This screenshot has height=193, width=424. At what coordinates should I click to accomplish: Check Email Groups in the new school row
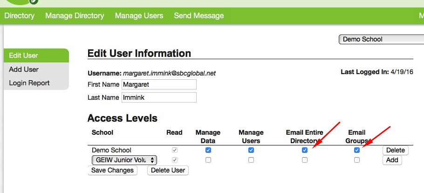(x=357, y=160)
